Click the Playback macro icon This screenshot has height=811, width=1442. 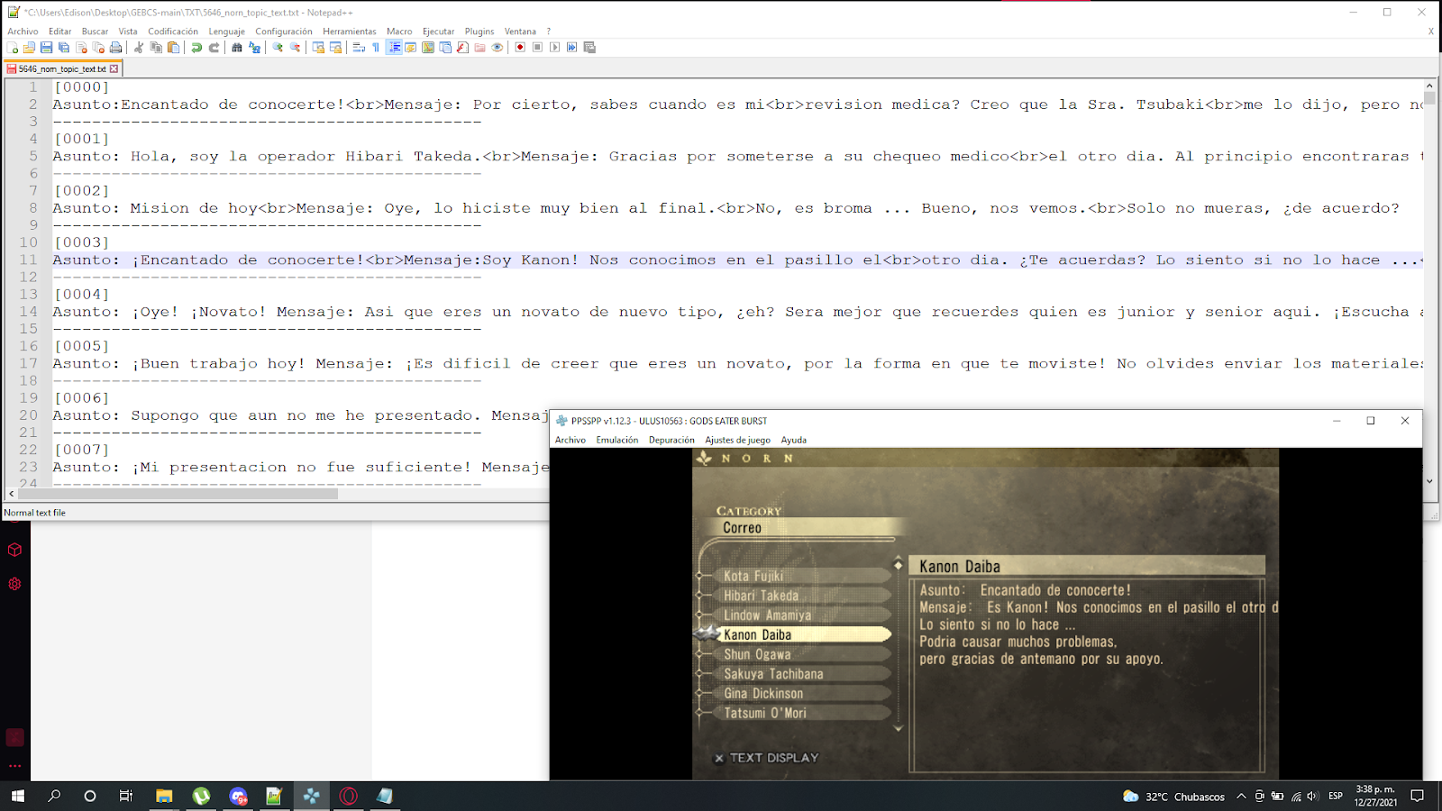pos(554,48)
